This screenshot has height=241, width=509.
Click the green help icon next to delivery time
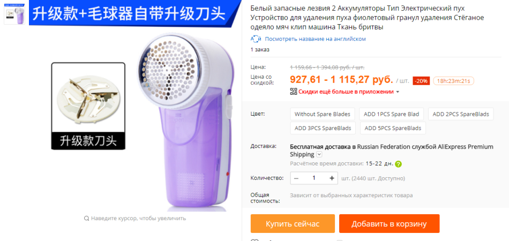coord(398,164)
